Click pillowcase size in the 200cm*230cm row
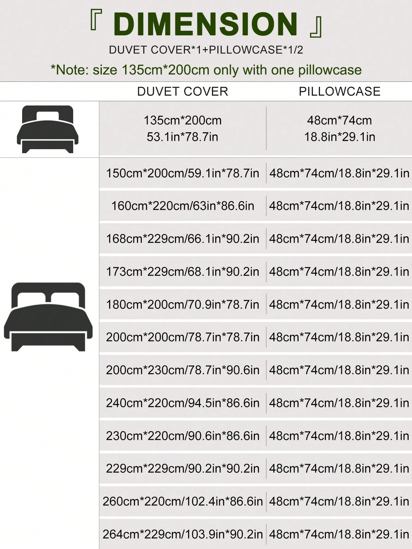412x549 pixels. (339, 370)
